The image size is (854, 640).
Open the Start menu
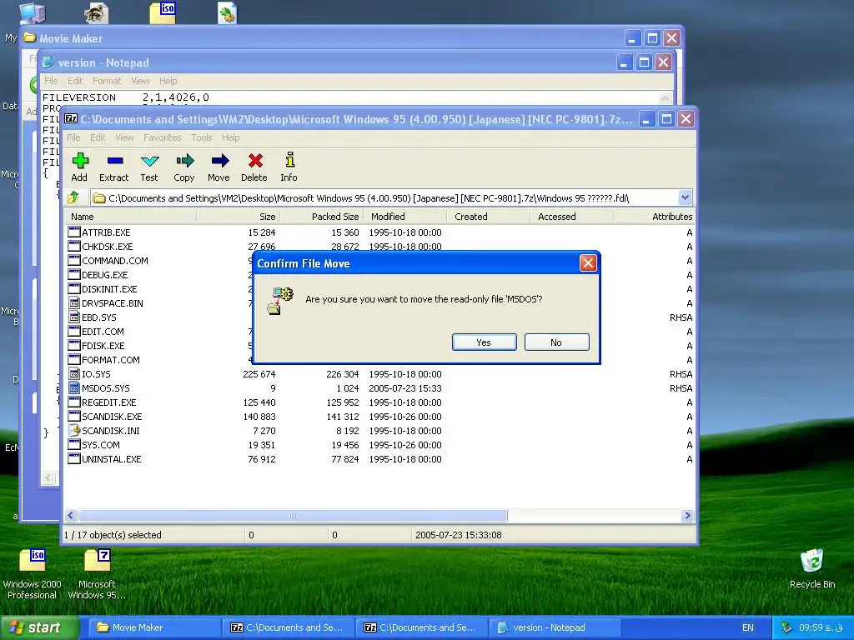tap(40, 627)
